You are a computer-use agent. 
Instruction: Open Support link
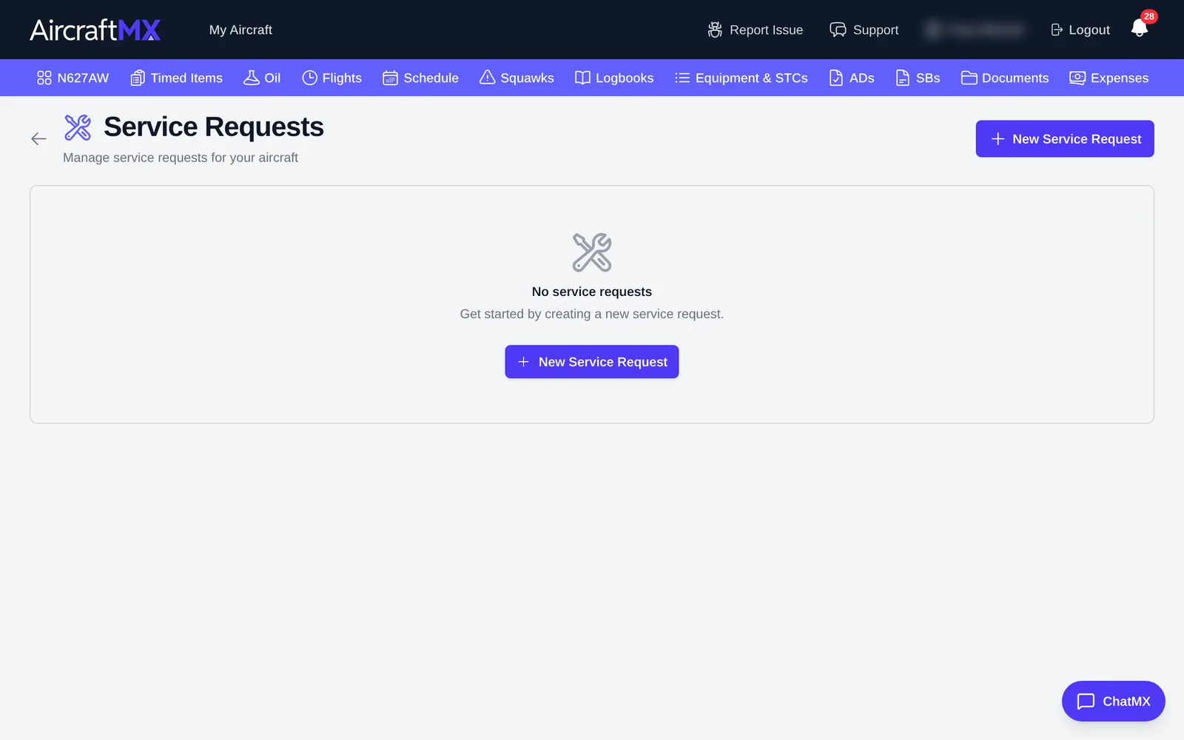[864, 30]
